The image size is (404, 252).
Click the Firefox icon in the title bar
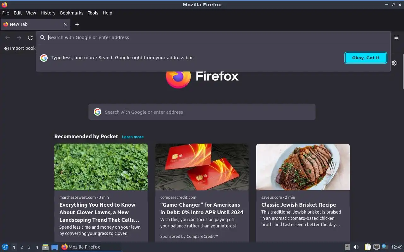4,4
